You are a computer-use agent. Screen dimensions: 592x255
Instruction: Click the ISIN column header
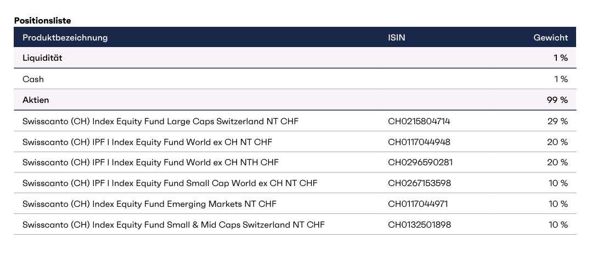coord(397,38)
